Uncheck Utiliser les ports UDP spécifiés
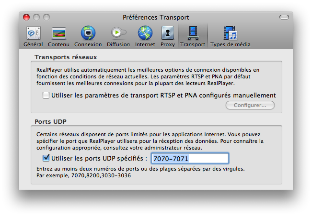 pyautogui.click(x=46, y=158)
